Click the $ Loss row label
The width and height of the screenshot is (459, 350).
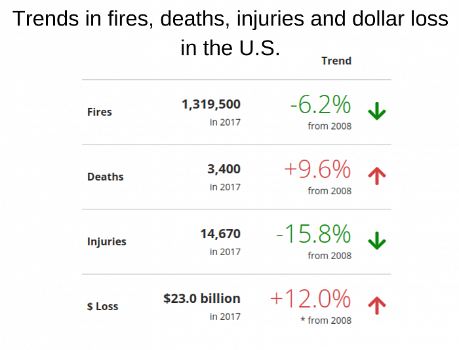coord(103,306)
